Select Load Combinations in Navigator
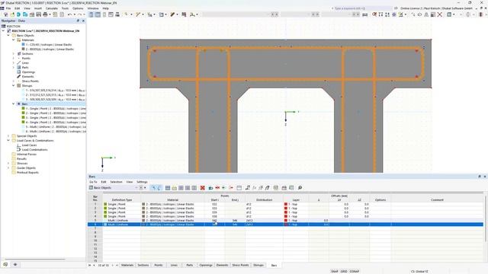This screenshot has width=488, height=274. (34, 149)
